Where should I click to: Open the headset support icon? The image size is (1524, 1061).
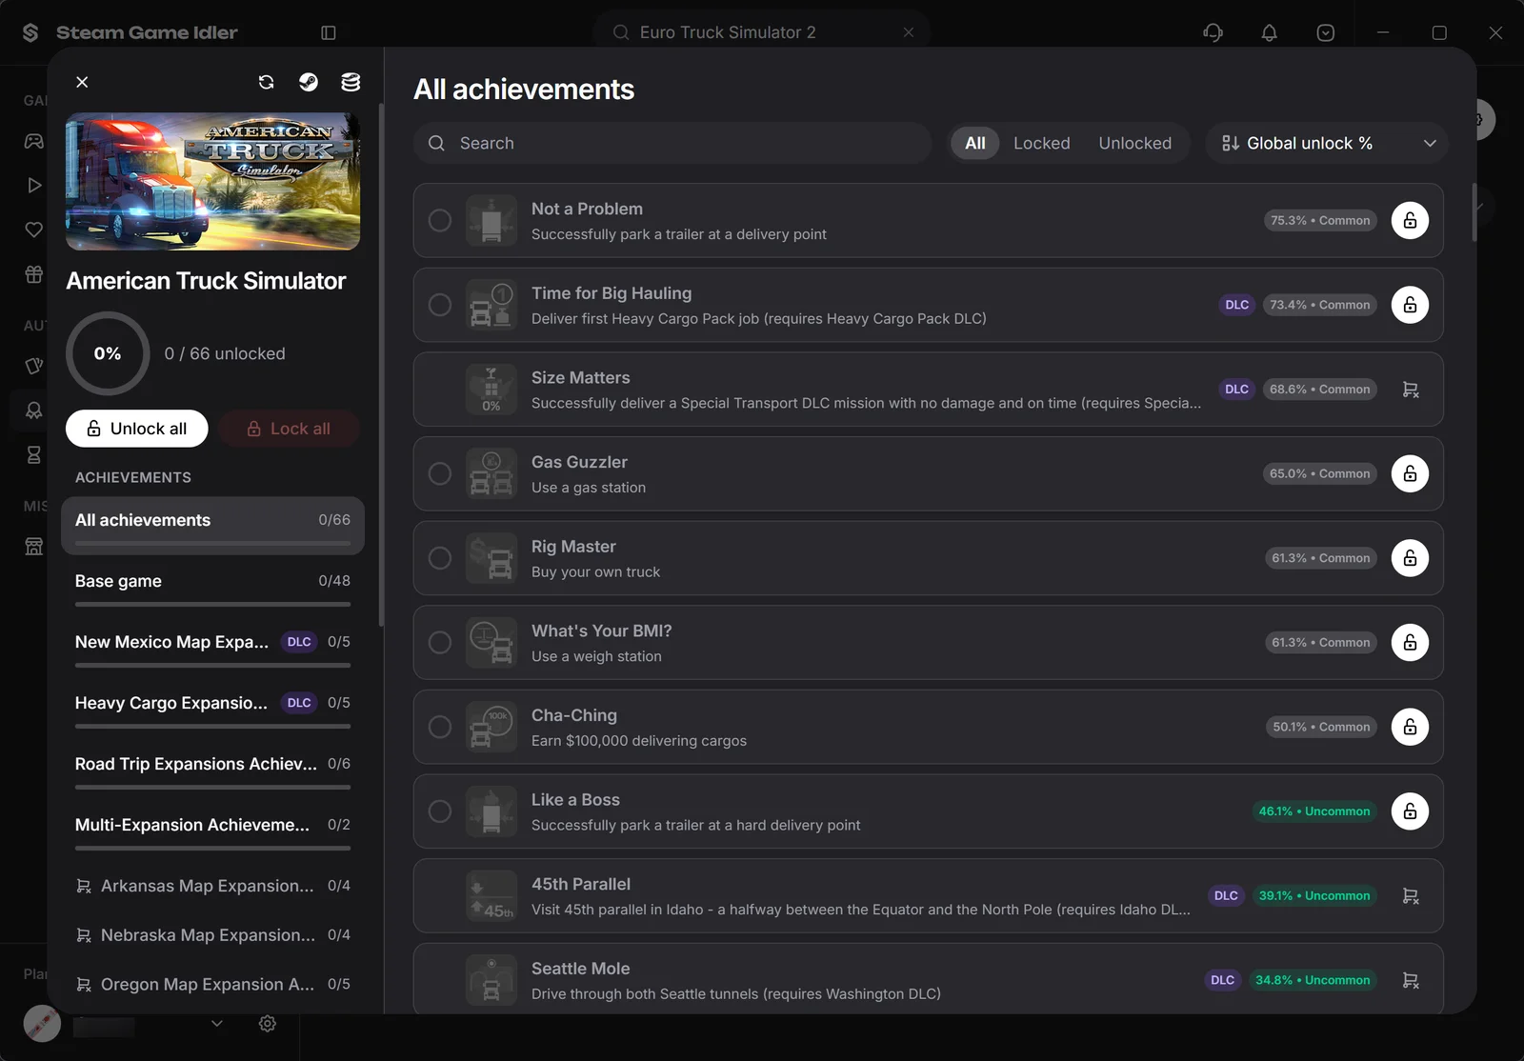click(x=1213, y=32)
